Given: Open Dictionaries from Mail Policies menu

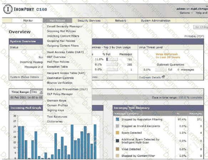Looking at the screenshot, I should point(55,121).
